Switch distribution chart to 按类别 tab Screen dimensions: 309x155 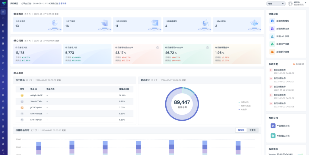252,130
